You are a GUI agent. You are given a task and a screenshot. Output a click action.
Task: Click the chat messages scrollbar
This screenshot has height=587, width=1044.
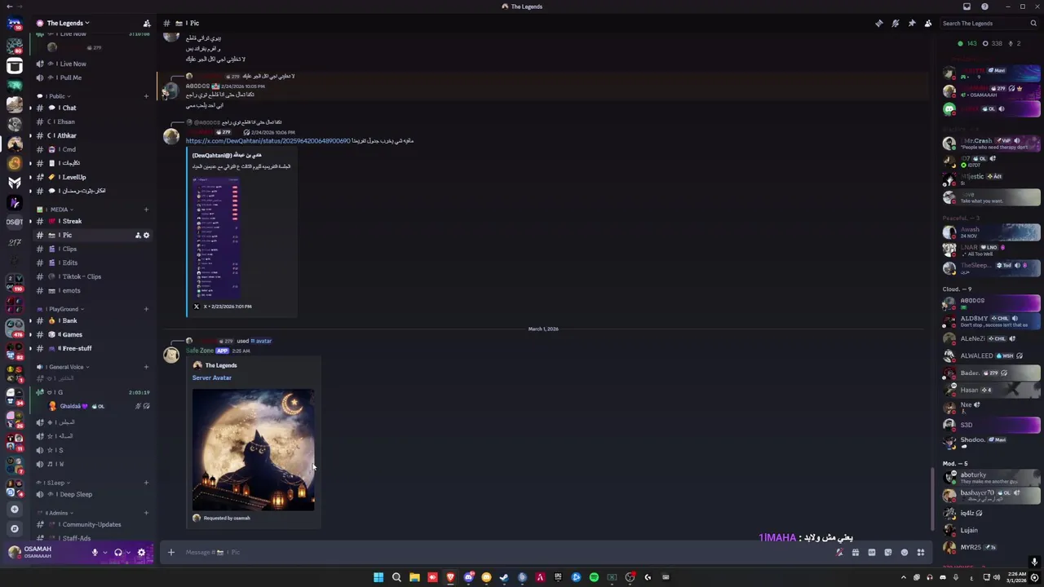click(932, 499)
